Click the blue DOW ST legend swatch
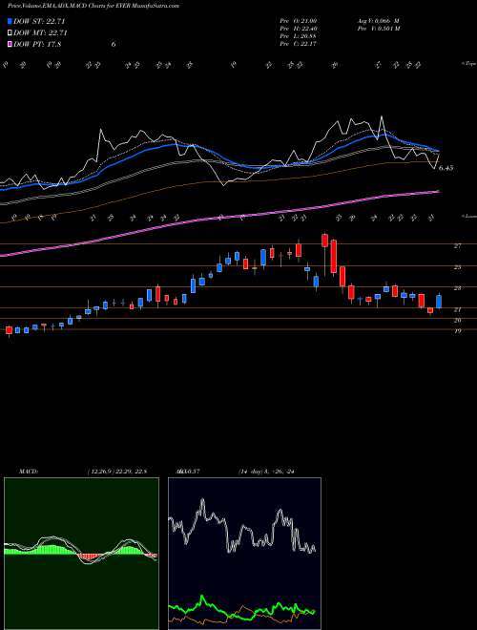Viewport: 477px width, 630px height. [10, 21]
